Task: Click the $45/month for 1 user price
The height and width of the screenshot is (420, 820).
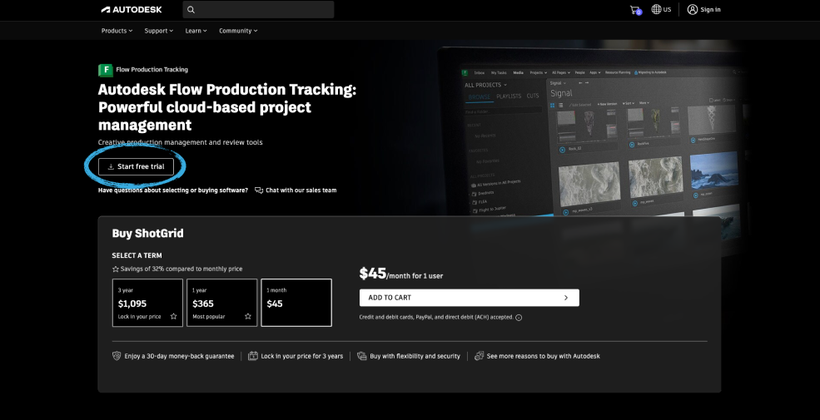Action: [x=401, y=274]
